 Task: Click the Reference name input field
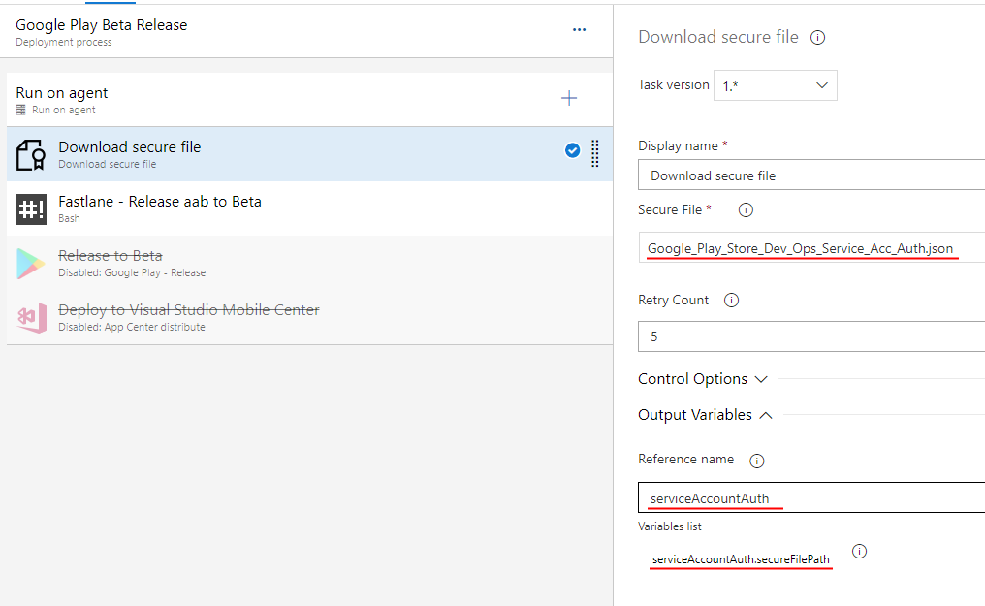811,498
